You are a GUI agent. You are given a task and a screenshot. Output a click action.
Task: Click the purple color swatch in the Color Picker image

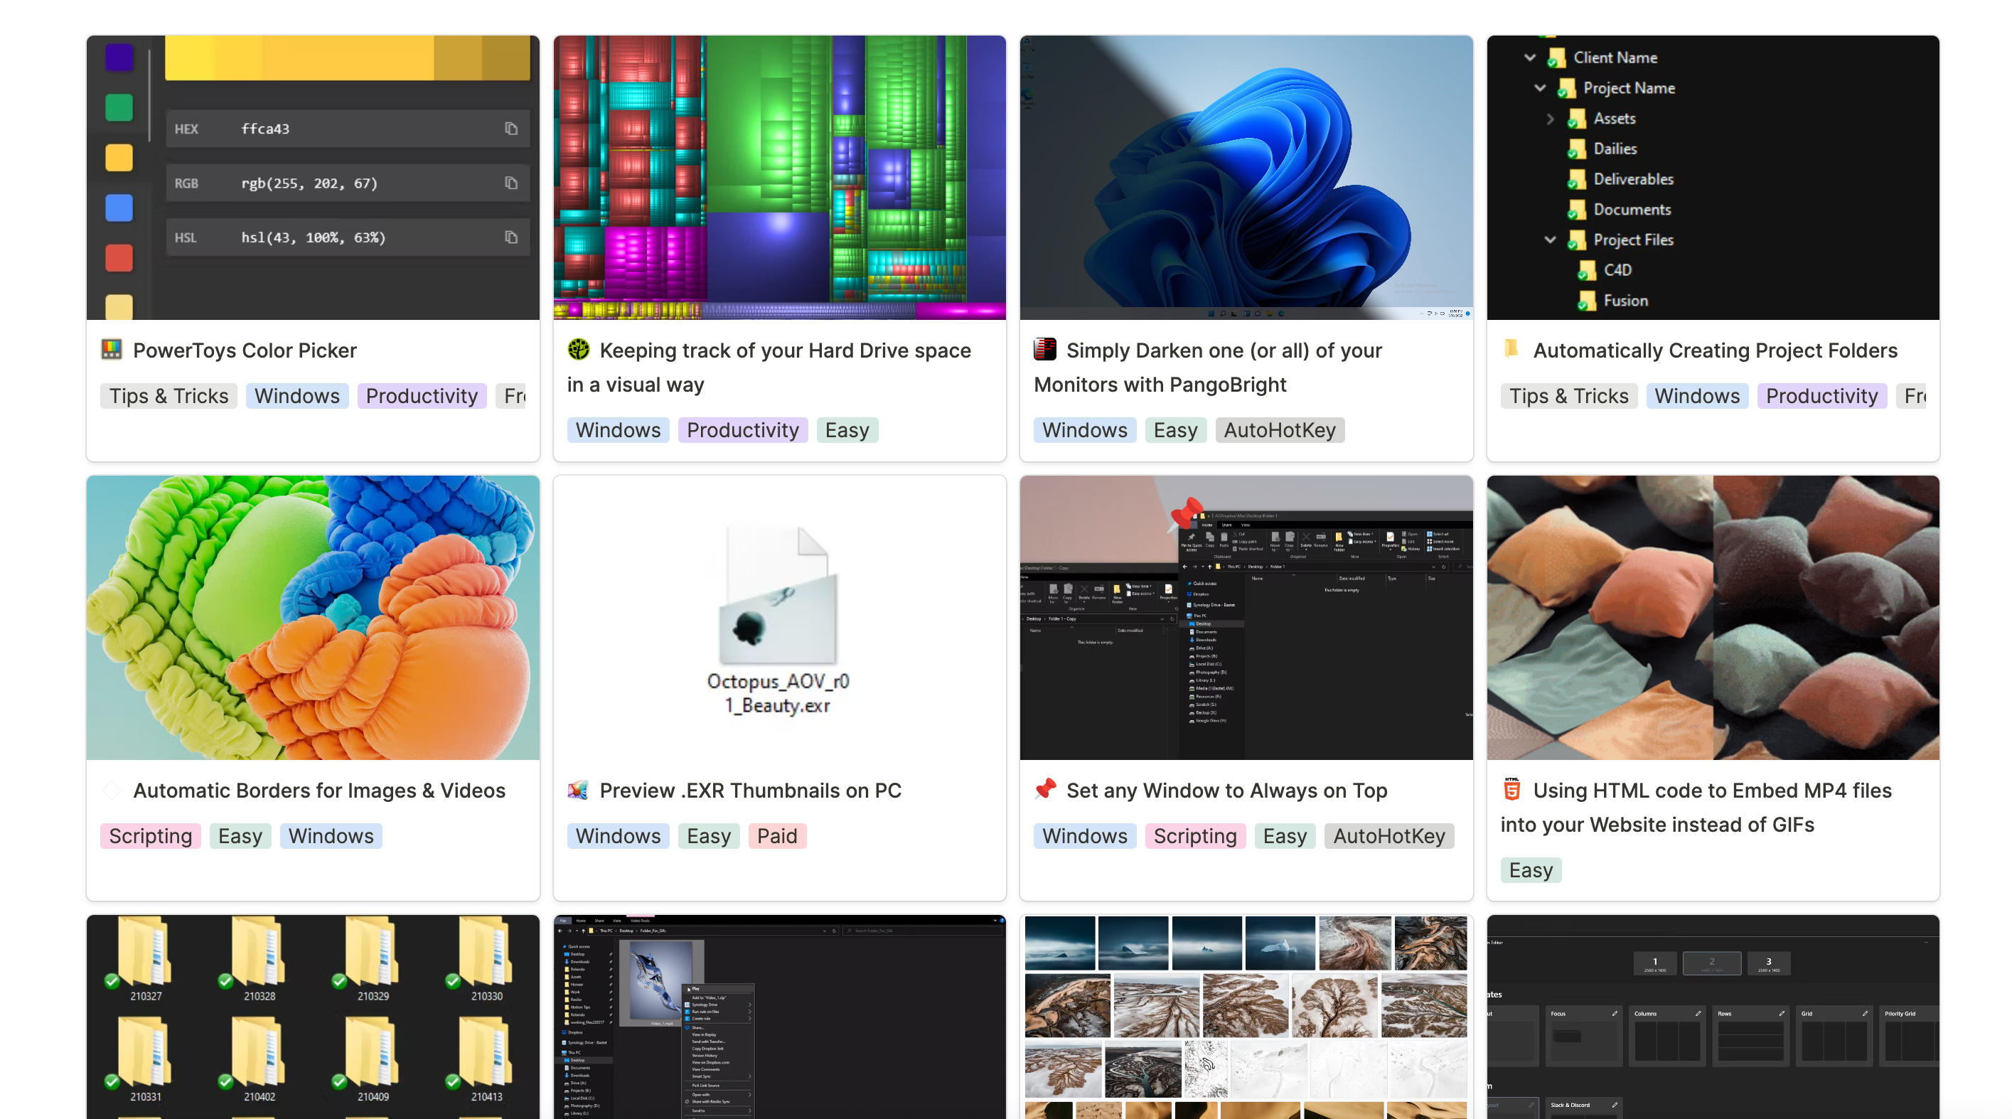click(x=119, y=57)
